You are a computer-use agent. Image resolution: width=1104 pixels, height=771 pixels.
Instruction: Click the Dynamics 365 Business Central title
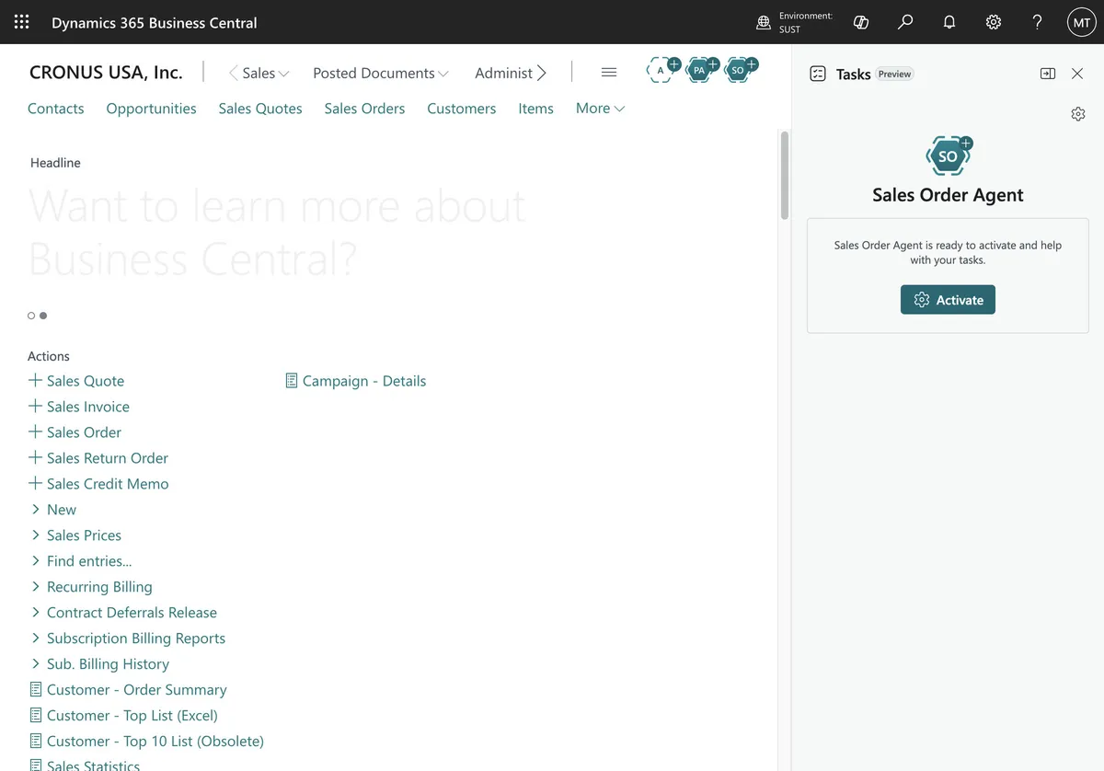[x=155, y=22]
